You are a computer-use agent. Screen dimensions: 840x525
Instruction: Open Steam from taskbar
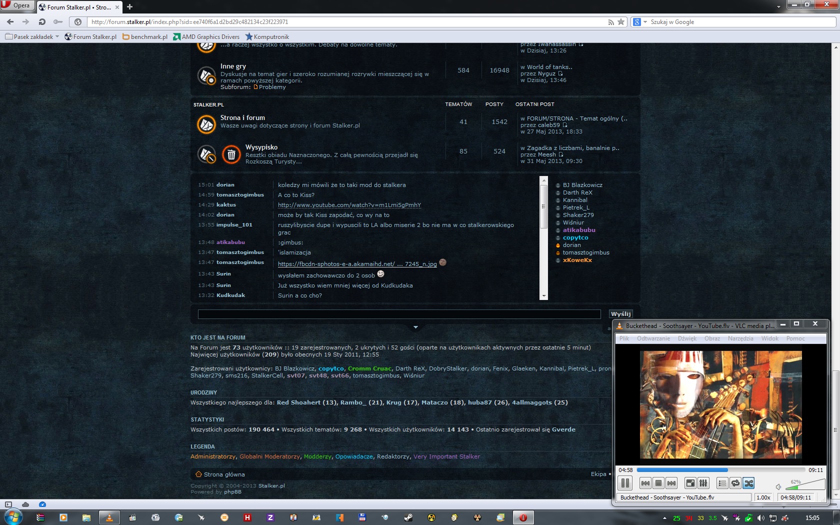[x=408, y=517]
